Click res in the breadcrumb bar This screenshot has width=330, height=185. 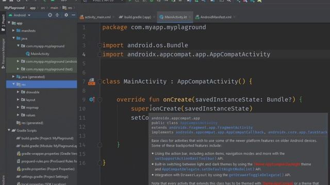pos(68,8)
